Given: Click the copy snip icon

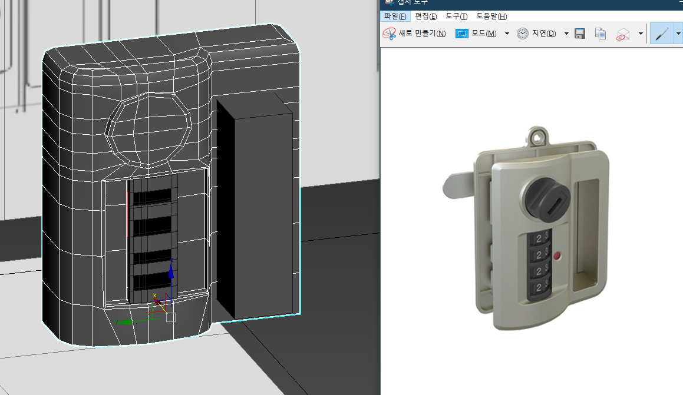Looking at the screenshot, I should [x=600, y=34].
